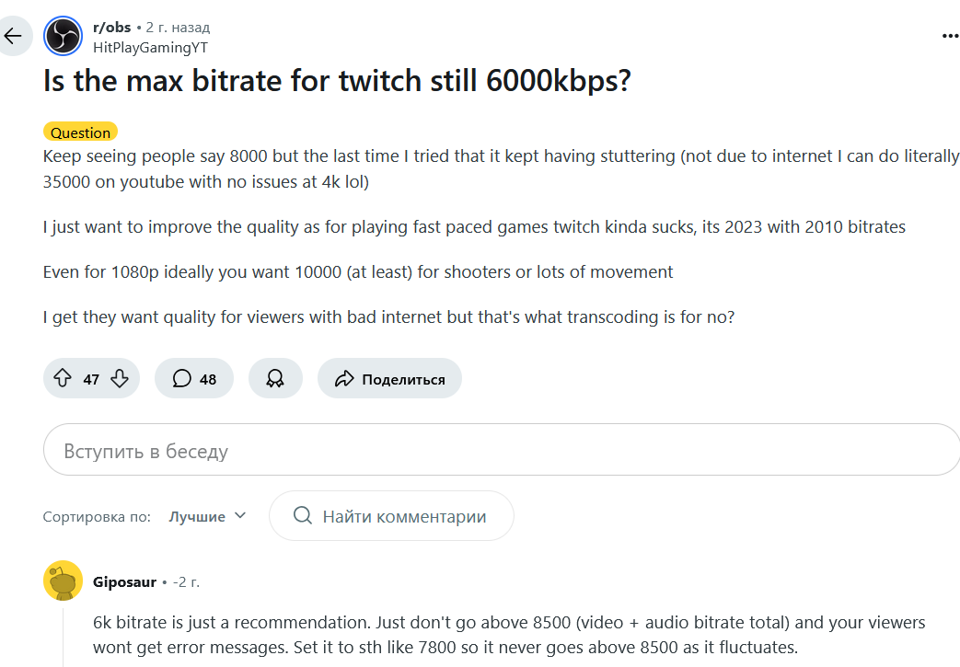
Task: Click the Поделиться share button
Action: (389, 379)
